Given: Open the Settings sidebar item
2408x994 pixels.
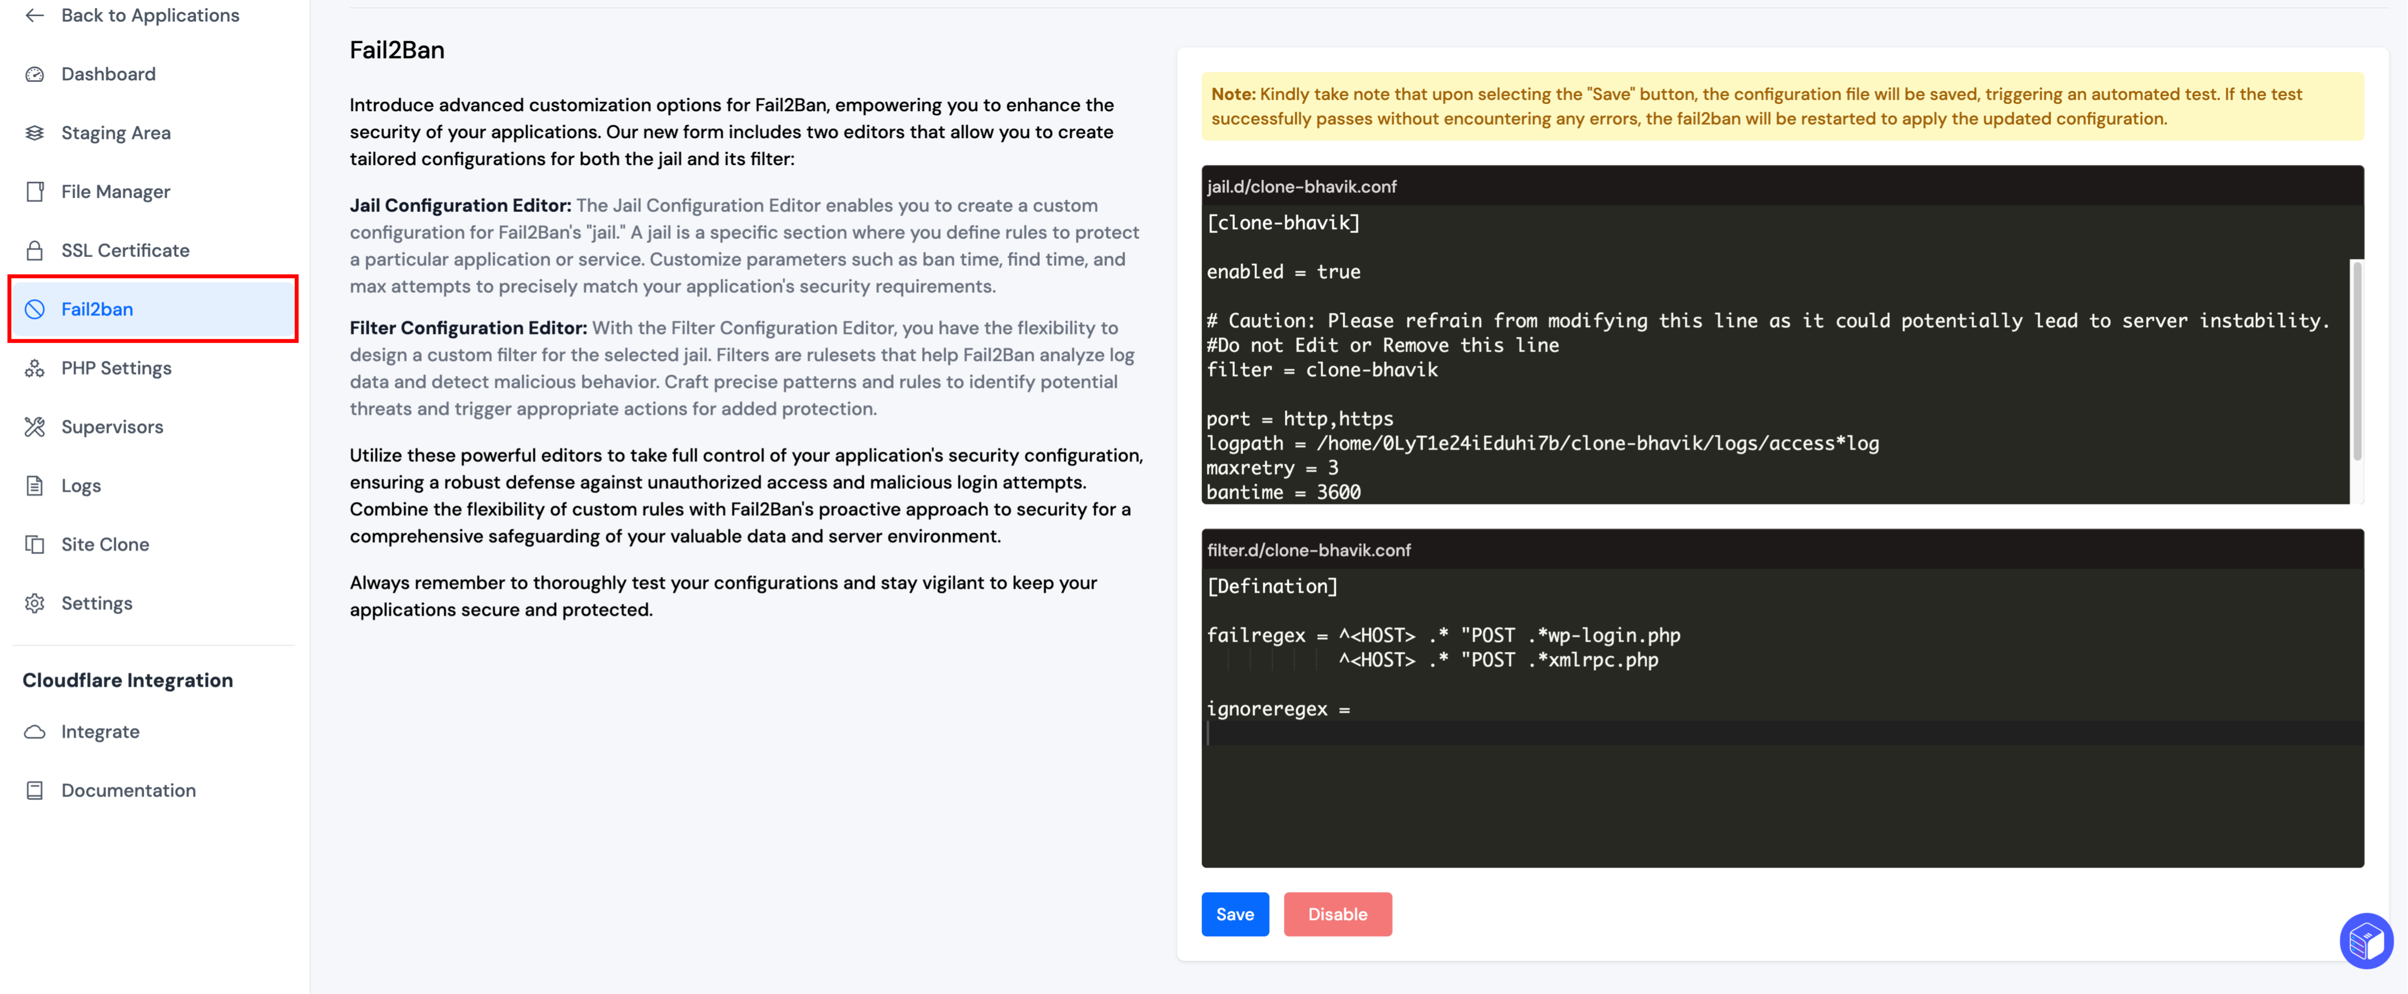Looking at the screenshot, I should point(96,603).
